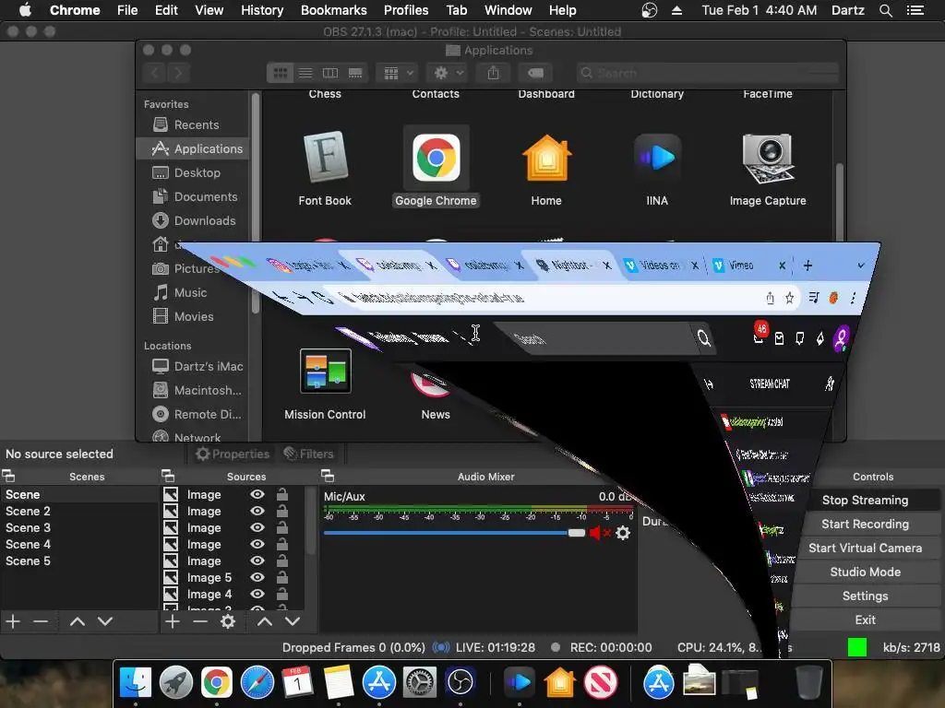The image size is (945, 708).
Task: Open source properties gear in Sources toolbar
Action: 228,621
